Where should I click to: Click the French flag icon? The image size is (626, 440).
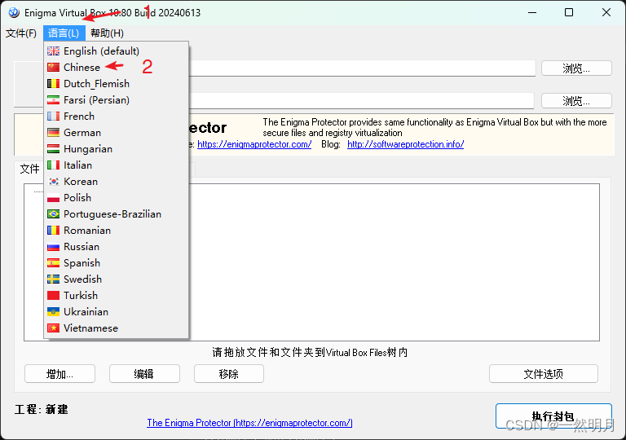click(53, 117)
